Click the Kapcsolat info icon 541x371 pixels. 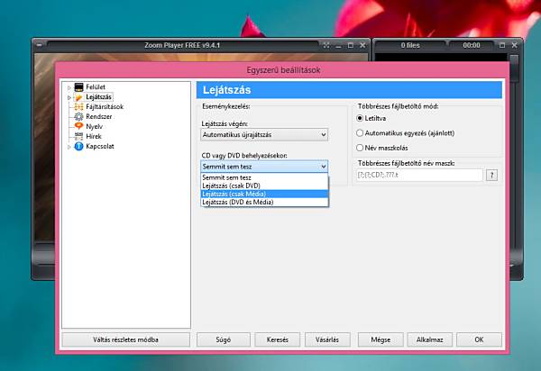point(79,147)
